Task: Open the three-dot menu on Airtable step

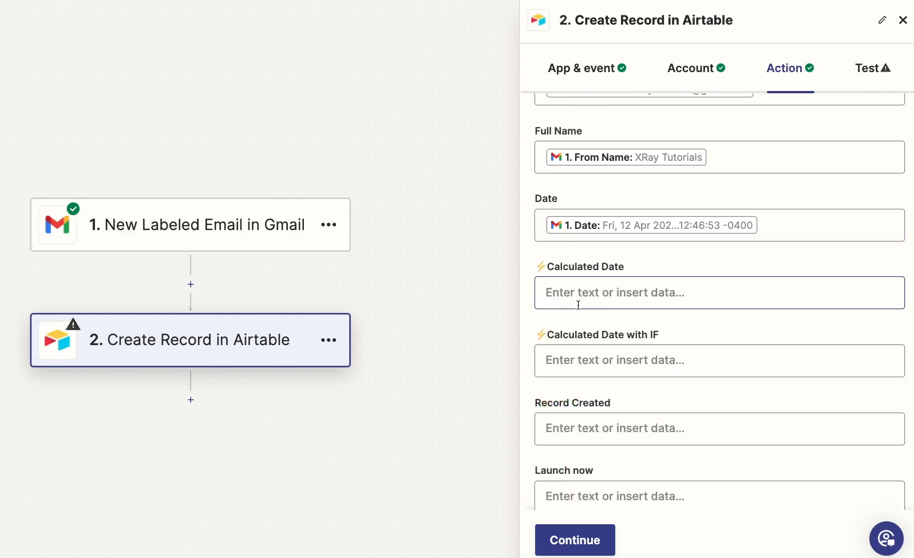Action: pyautogui.click(x=329, y=340)
